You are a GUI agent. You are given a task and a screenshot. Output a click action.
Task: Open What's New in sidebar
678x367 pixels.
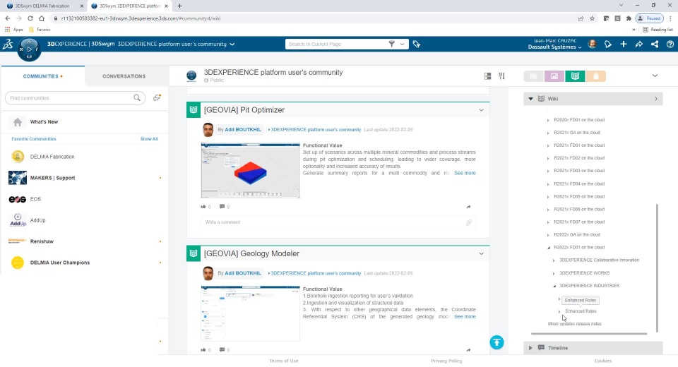(44, 122)
